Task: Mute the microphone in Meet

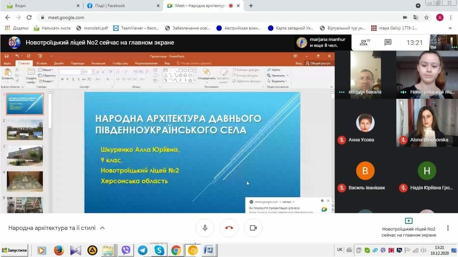Action: point(205,228)
